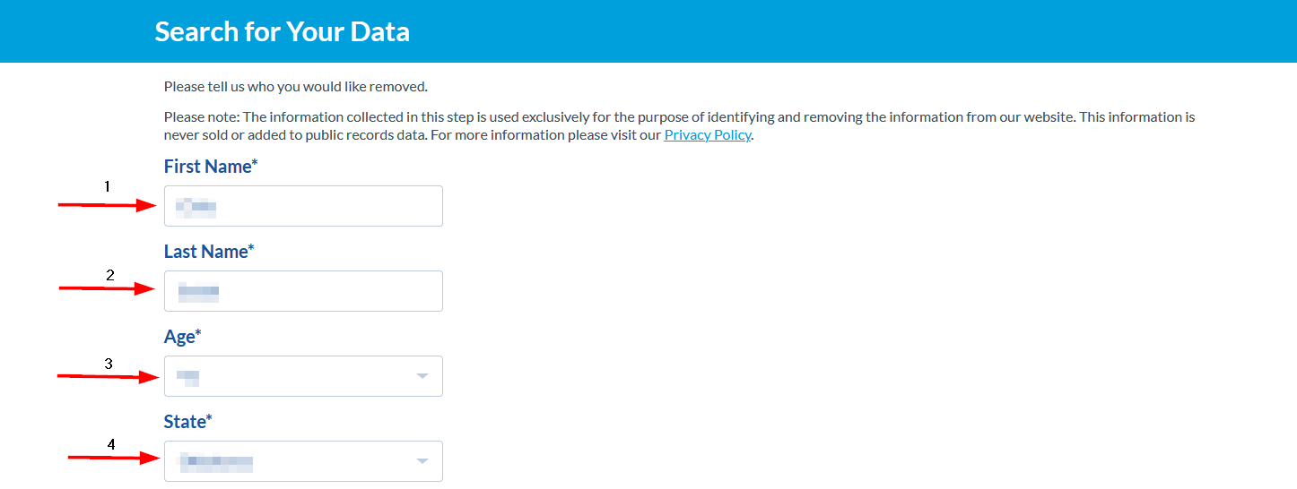Viewport: 1297px width, 489px height.
Task: Click the number 1 annotation marker
Action: pyautogui.click(x=107, y=186)
